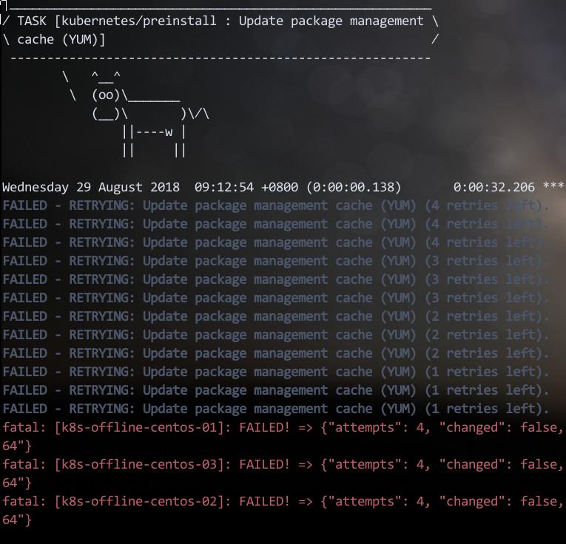Click the final '64"}' at the bottom
Image resolution: width=566 pixels, height=544 pixels.
click(x=17, y=520)
